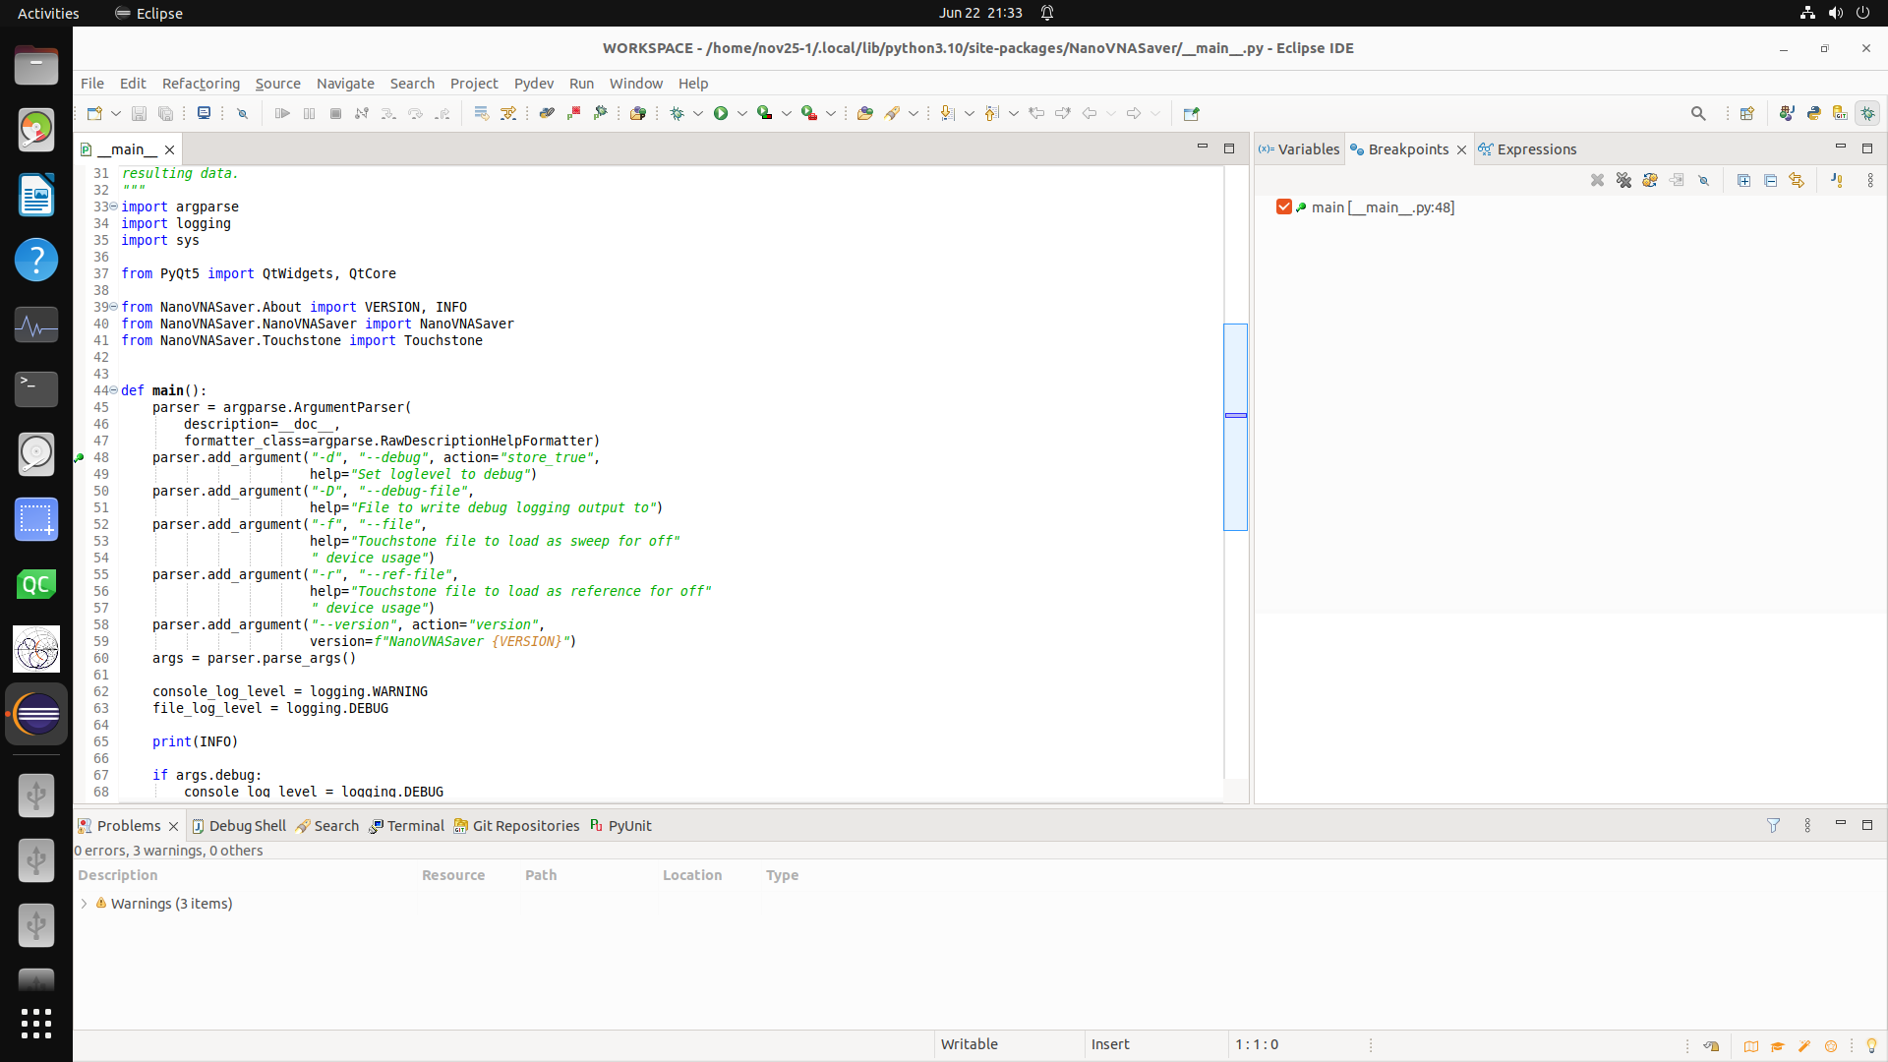Expand all in Breakpoints view toolbar
This screenshot has height=1062, width=1888.
[x=1743, y=181]
